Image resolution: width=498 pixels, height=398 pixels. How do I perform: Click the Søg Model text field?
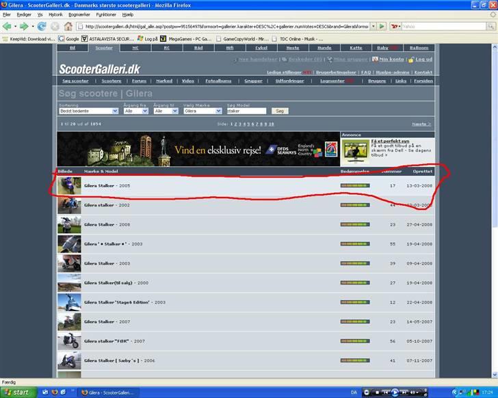click(x=246, y=111)
